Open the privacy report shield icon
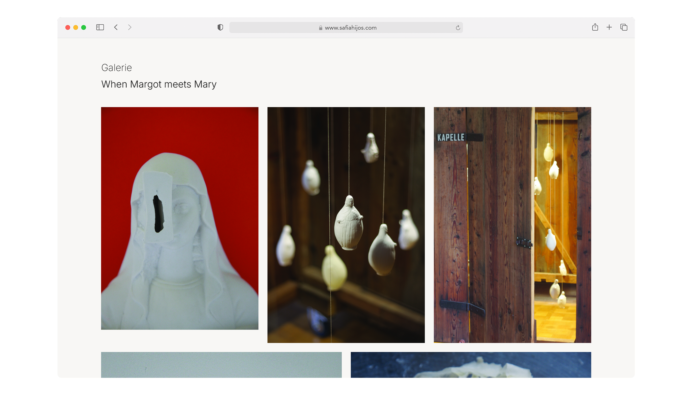This screenshot has width=692, height=395. pos(220,27)
